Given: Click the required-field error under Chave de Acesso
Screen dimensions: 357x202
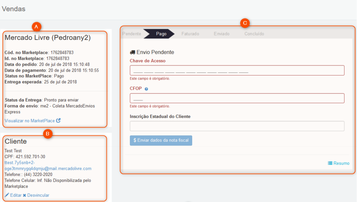Looking at the screenshot, I should tap(150, 79).
